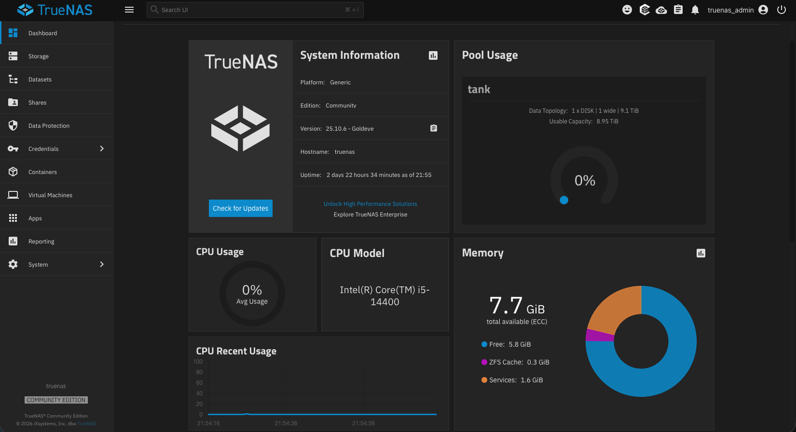This screenshot has height=432, width=796.
Task: Expand the Credentials submenu chevron
Action: [102, 148]
